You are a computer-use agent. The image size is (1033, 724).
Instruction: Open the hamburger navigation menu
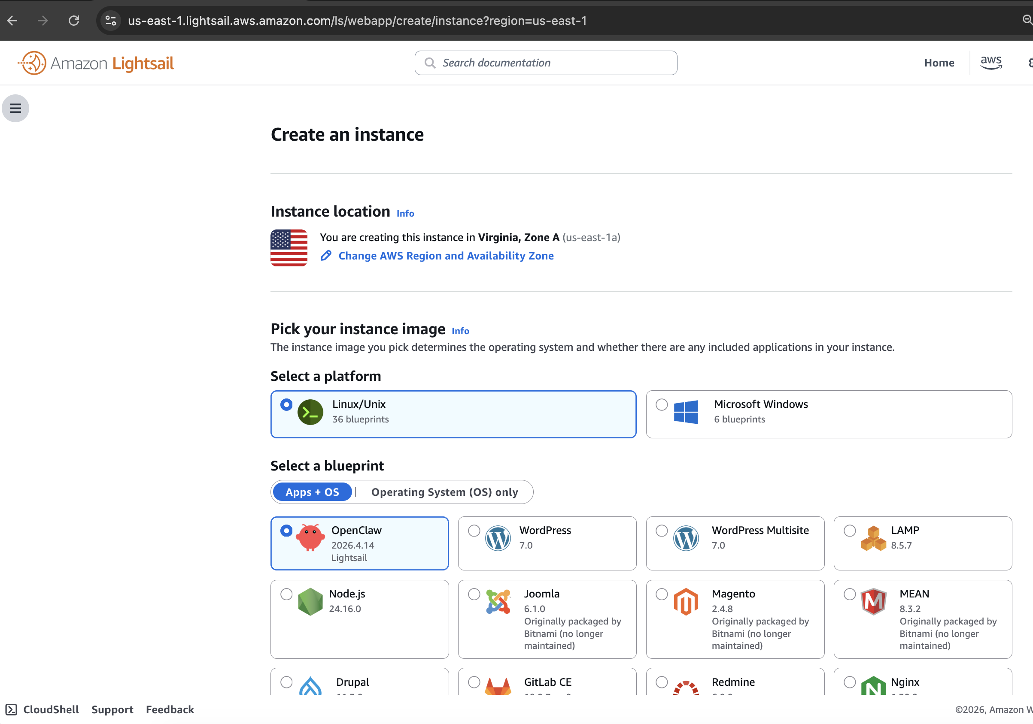16,109
